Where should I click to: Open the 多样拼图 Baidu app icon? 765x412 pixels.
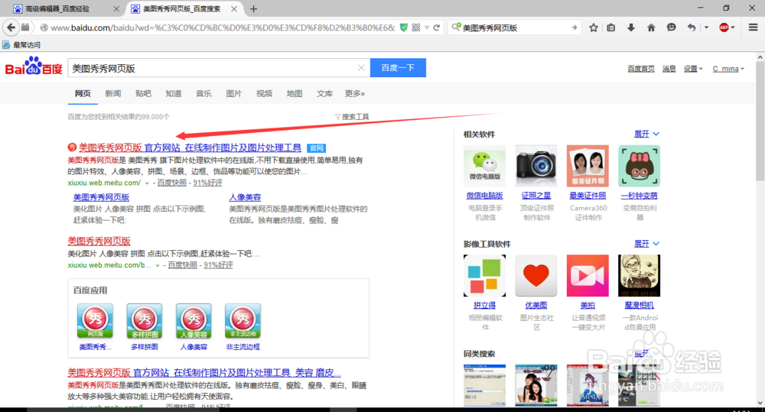[145, 320]
